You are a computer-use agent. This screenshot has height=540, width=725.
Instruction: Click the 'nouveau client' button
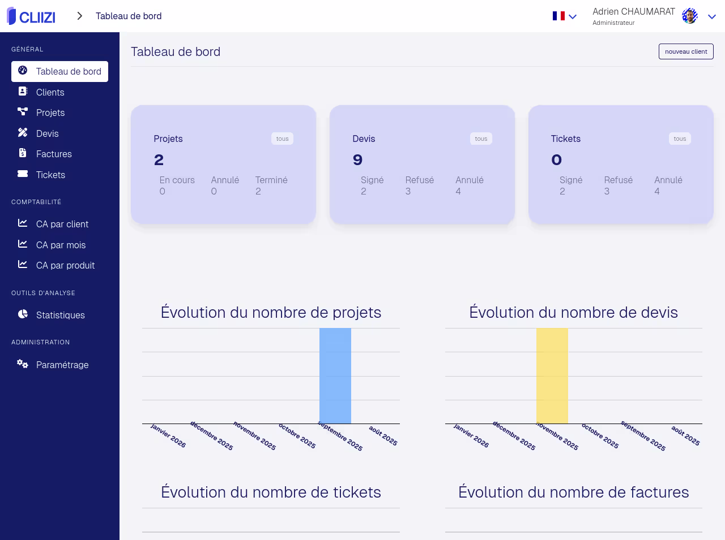click(x=686, y=51)
